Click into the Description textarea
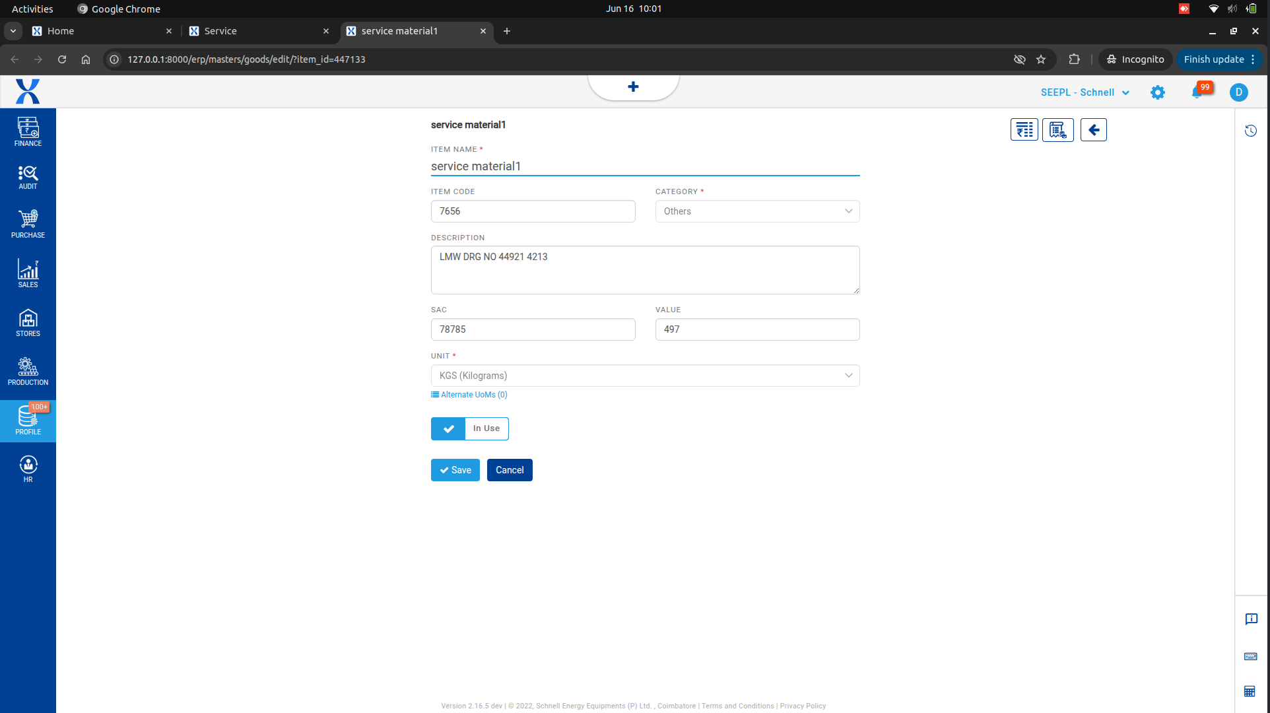The height and width of the screenshot is (713, 1270). click(x=646, y=270)
